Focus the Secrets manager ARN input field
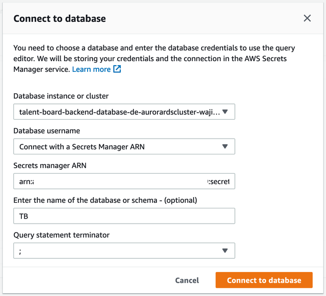This screenshot has height=296, width=326. click(124, 181)
